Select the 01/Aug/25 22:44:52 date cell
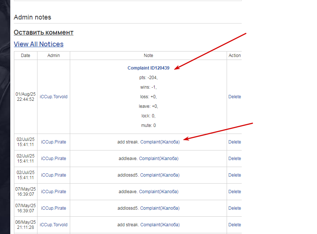This screenshot has height=234, width=317. (x=25, y=97)
